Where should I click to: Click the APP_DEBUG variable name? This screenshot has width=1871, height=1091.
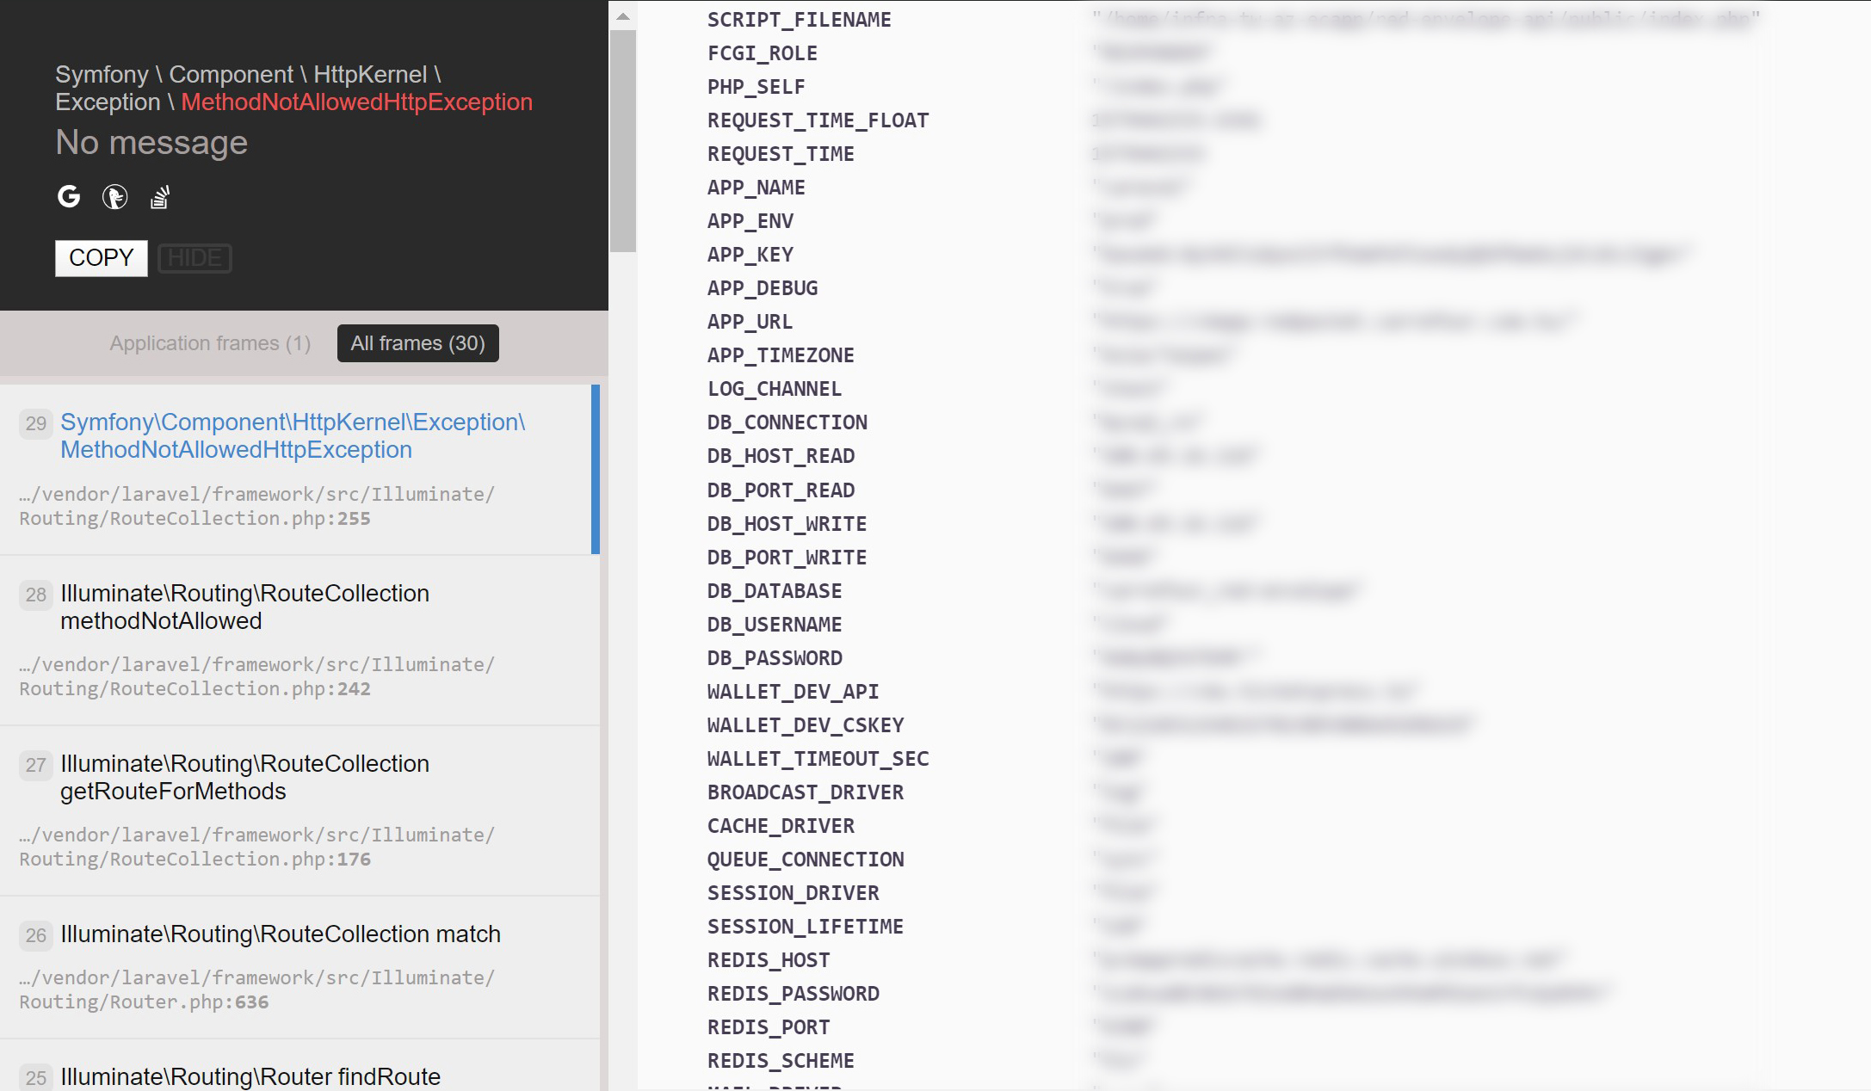[763, 288]
